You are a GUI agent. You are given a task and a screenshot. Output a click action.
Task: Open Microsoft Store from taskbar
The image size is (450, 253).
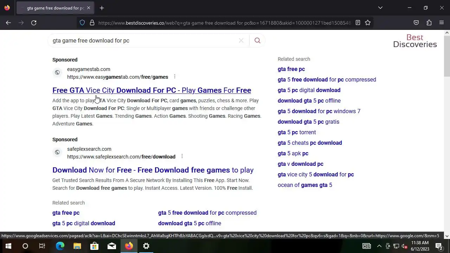click(x=95, y=246)
